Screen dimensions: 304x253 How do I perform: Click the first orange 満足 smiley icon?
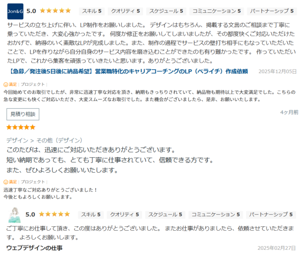coord(6,85)
